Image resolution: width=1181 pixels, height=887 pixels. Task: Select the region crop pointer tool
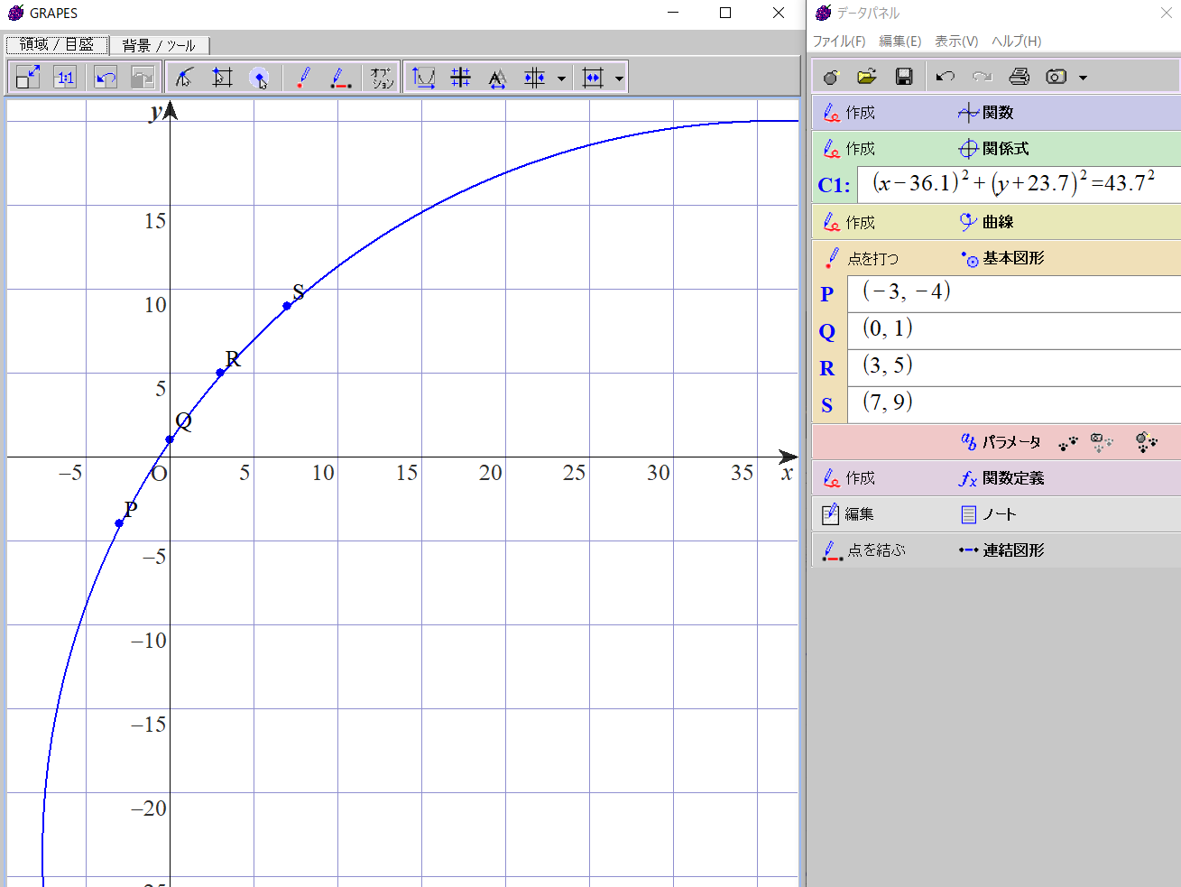pyautogui.click(x=222, y=78)
